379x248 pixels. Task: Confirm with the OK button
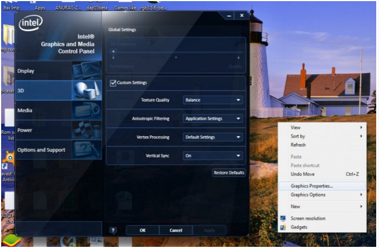(143, 230)
